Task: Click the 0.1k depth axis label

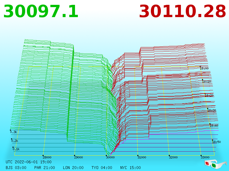Action: (16, 149)
